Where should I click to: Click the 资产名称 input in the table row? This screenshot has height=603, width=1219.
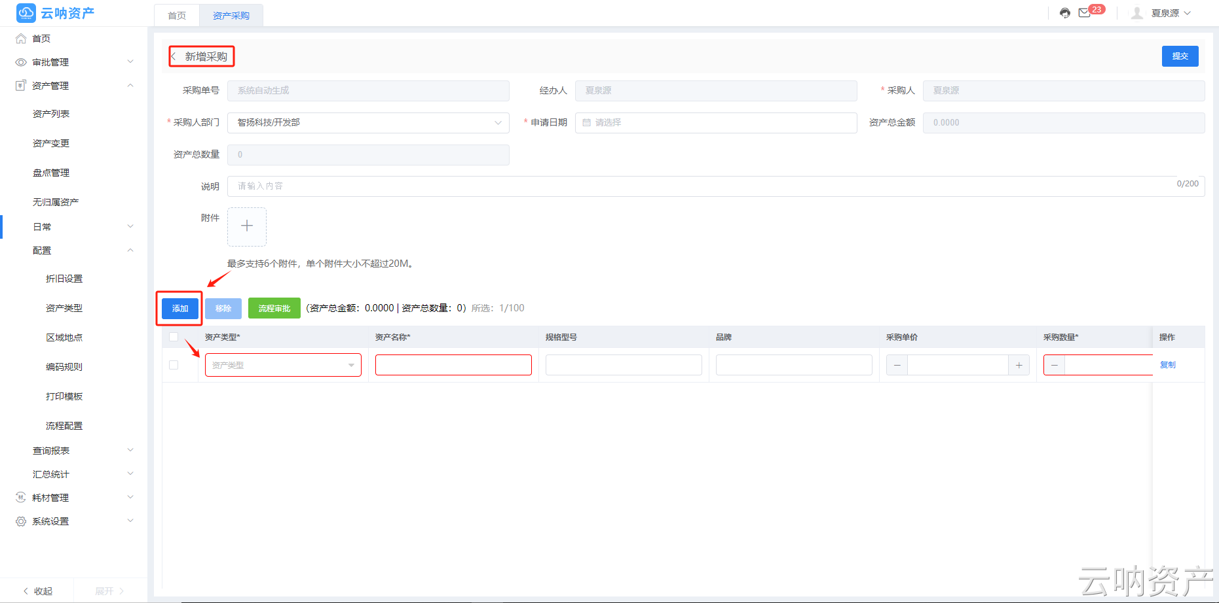(x=453, y=365)
